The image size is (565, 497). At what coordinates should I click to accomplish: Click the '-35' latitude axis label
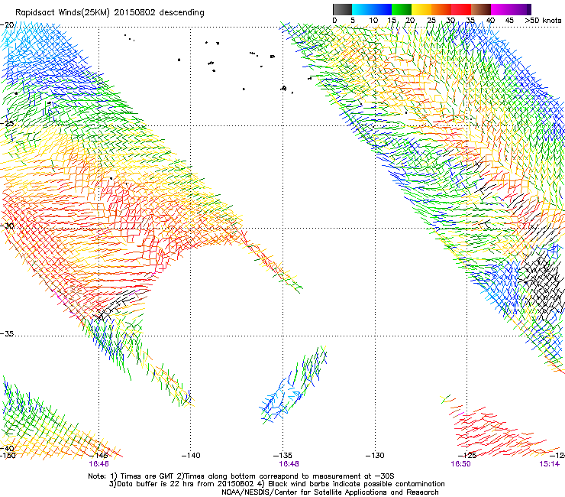click(7, 334)
